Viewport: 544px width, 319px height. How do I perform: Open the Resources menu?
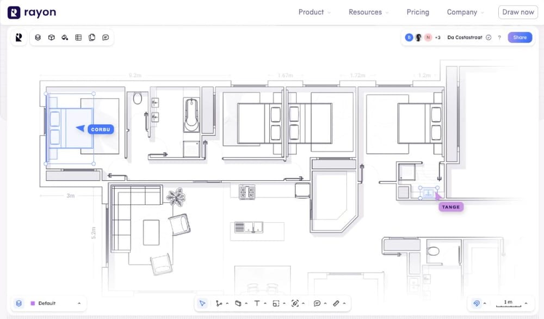click(x=365, y=12)
